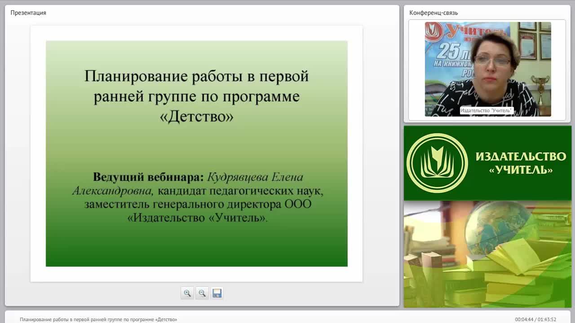Viewport: 575px width, 323px height.
Task: Click the Ведущий вебинара text on slide
Action: coord(148,177)
